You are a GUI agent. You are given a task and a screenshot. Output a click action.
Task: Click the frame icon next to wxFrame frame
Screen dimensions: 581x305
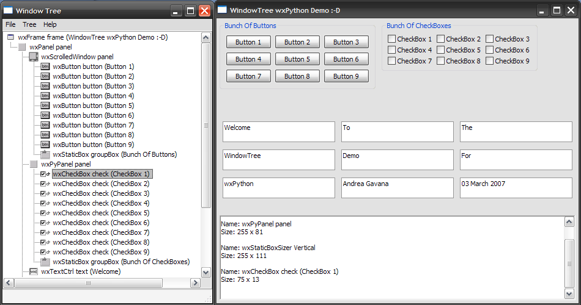pyautogui.click(x=10, y=37)
